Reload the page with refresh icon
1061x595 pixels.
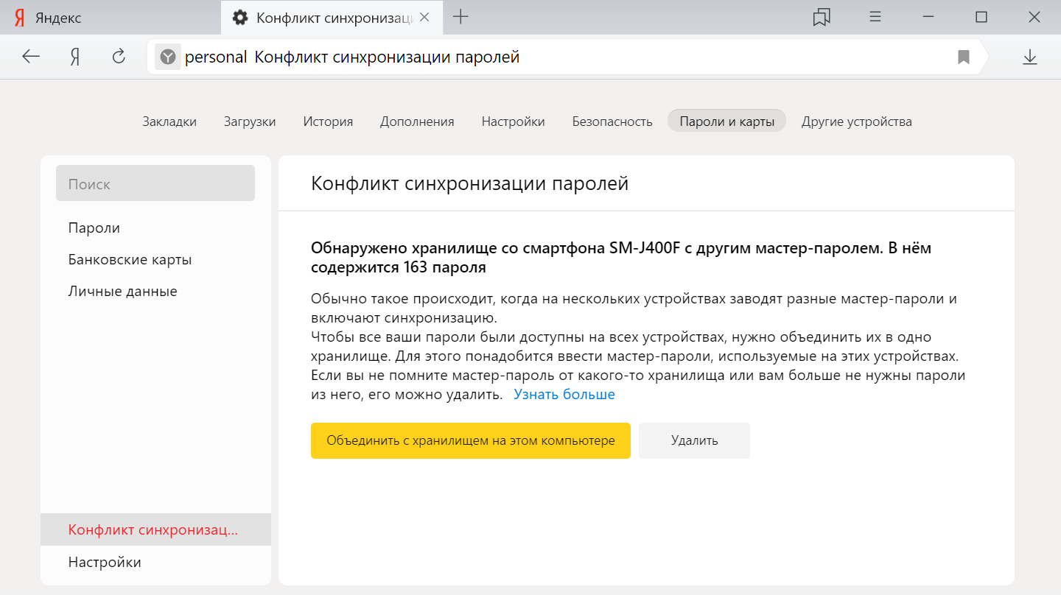119,57
